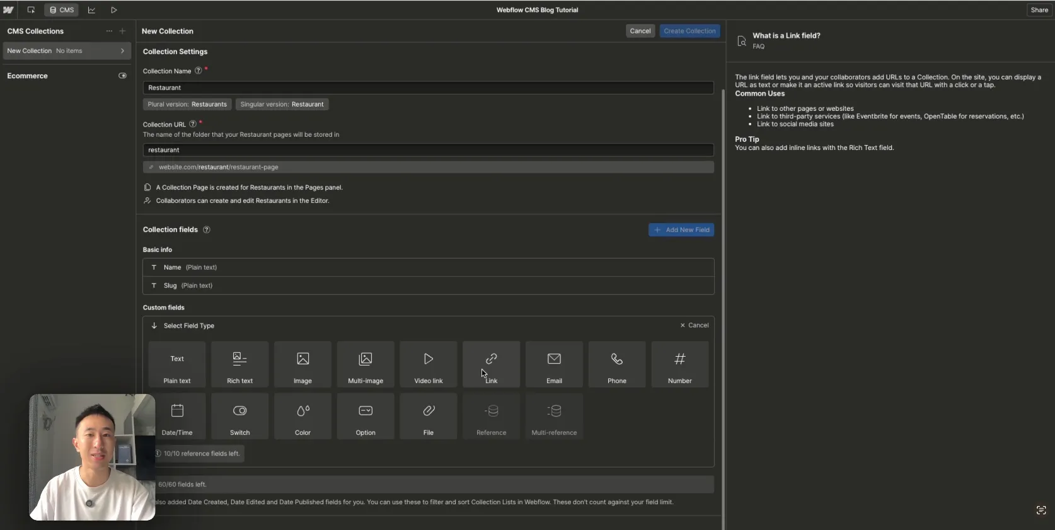Click Add New Field button
1055x530 pixels.
tap(681, 230)
